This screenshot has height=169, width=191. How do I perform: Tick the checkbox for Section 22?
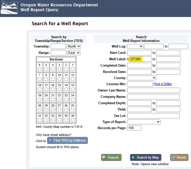pos(59,99)
